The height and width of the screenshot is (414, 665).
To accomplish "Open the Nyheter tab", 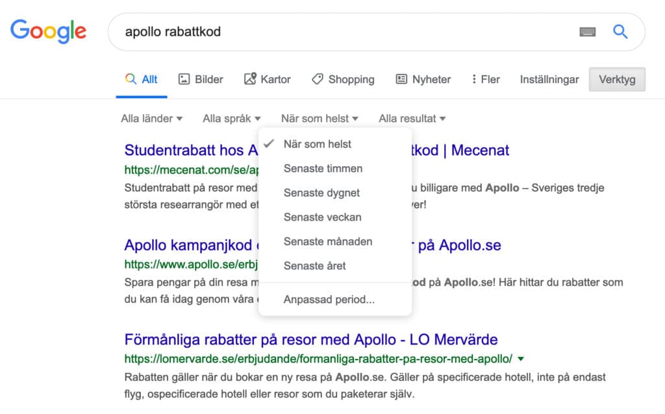I will tap(423, 79).
